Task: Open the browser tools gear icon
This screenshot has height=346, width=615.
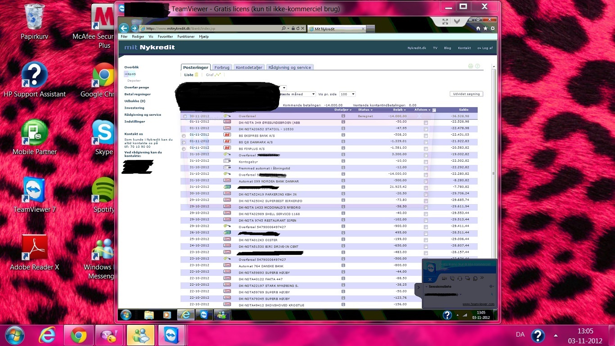Action: point(493,28)
